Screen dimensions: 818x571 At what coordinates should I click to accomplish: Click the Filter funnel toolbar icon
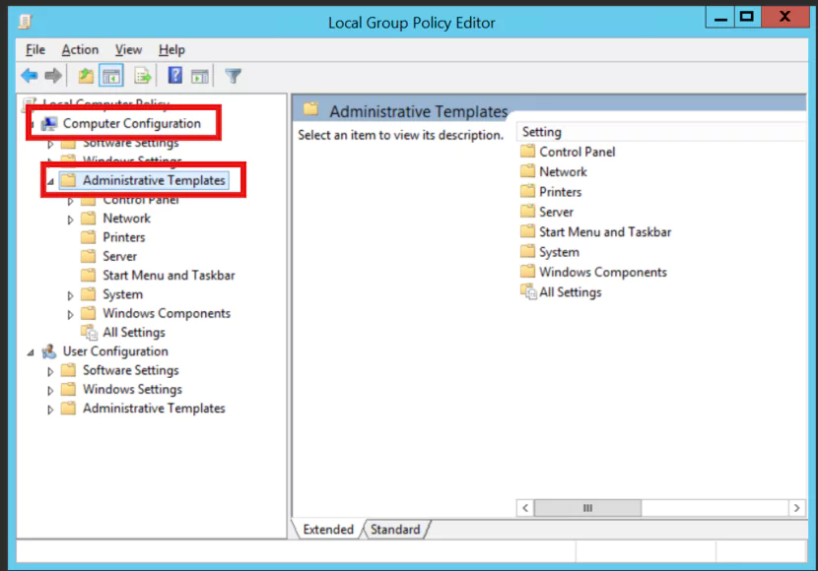tap(234, 76)
